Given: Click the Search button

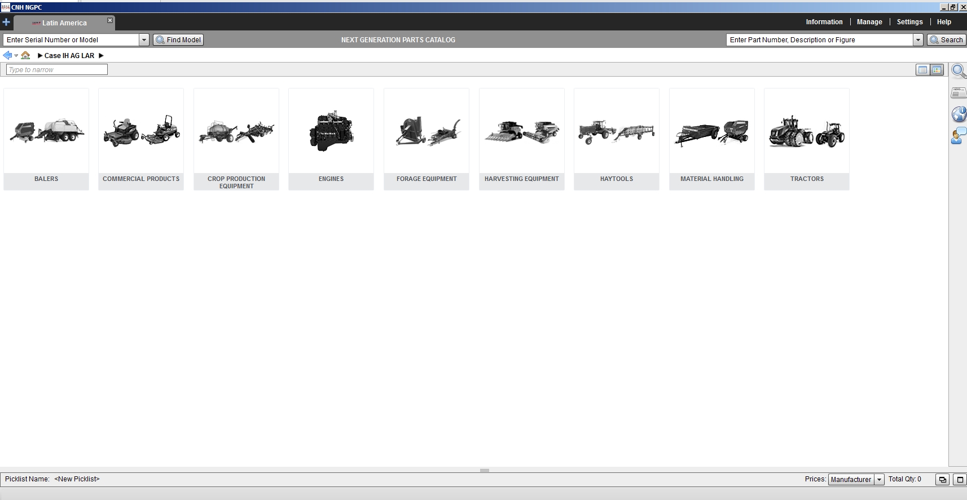Looking at the screenshot, I should pyautogui.click(x=947, y=40).
